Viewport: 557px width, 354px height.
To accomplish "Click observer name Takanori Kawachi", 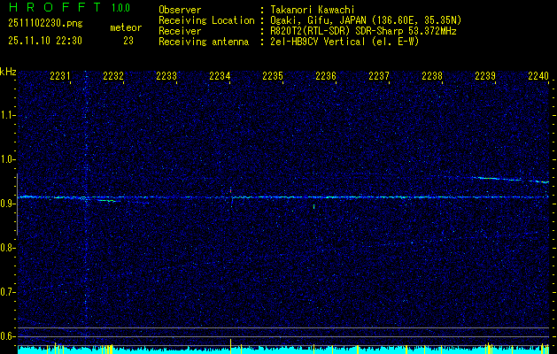I will point(313,10).
